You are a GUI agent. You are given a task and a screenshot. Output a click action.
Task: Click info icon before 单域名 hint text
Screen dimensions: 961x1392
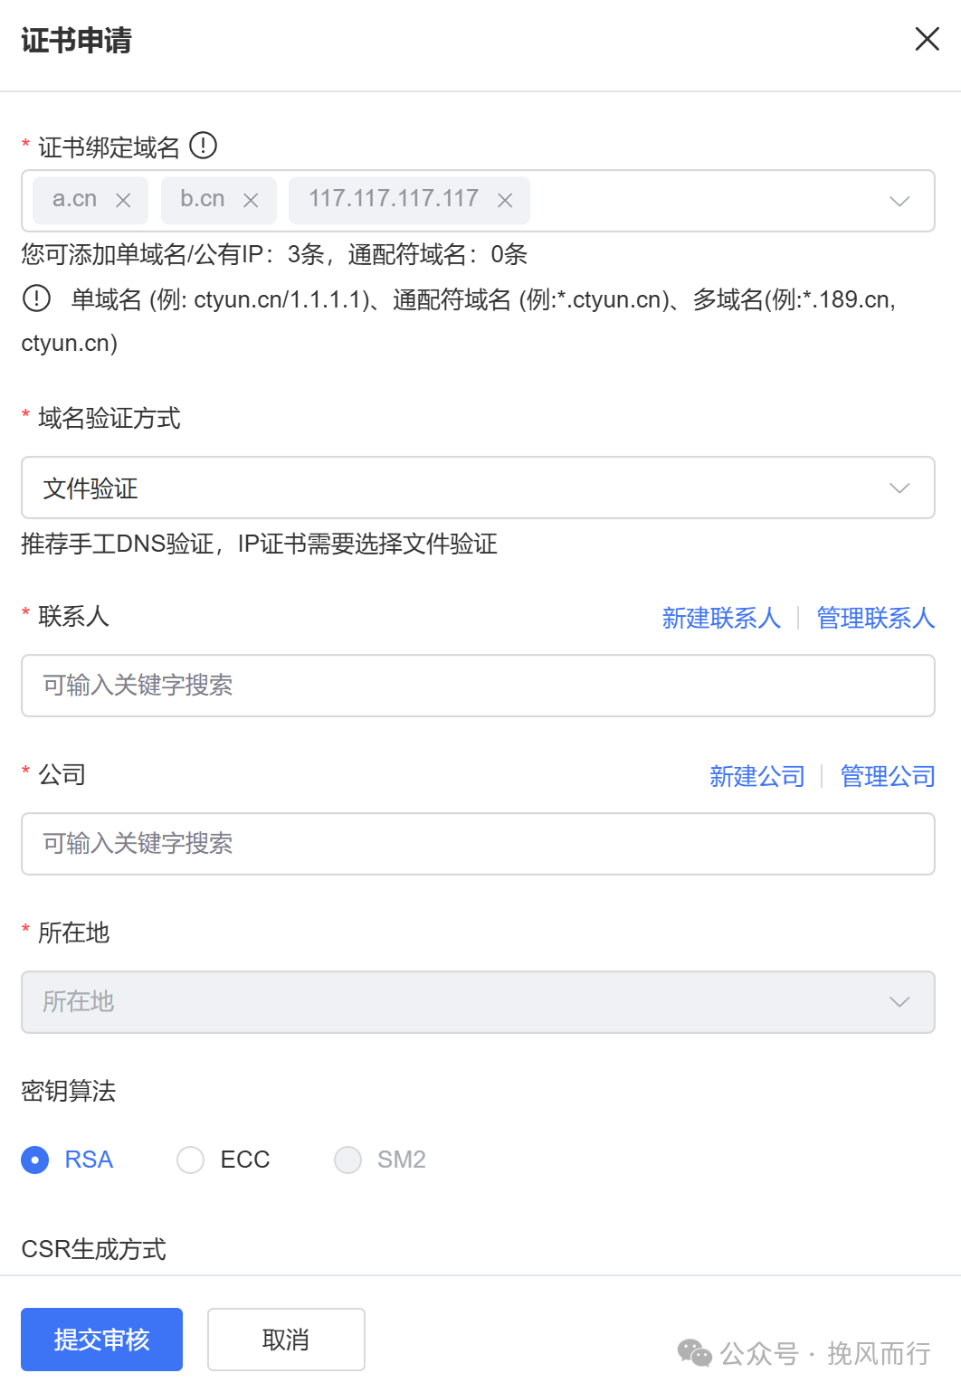pos(36,298)
